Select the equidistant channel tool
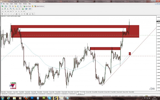Screen dimensions: 160x100 point(17,14)
